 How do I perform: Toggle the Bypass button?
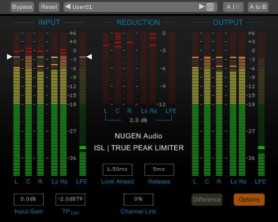pos(22,7)
